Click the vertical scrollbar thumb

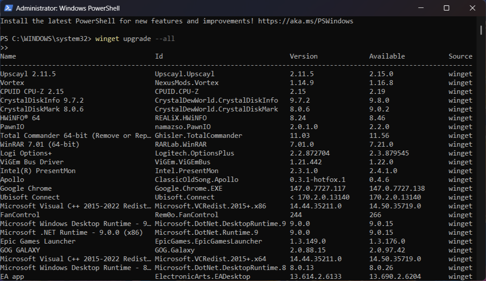click(481, 30)
